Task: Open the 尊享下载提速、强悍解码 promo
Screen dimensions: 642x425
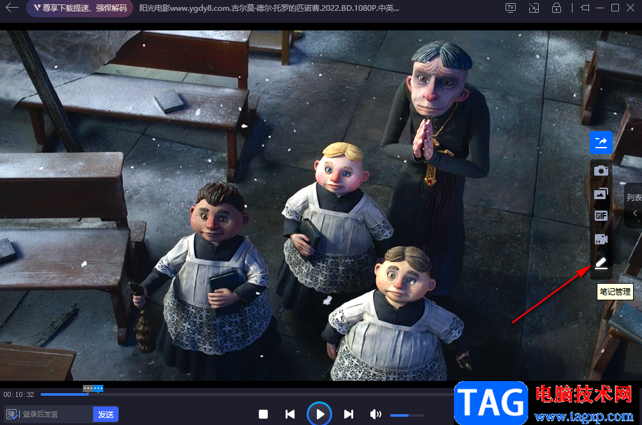Action: pyautogui.click(x=80, y=8)
